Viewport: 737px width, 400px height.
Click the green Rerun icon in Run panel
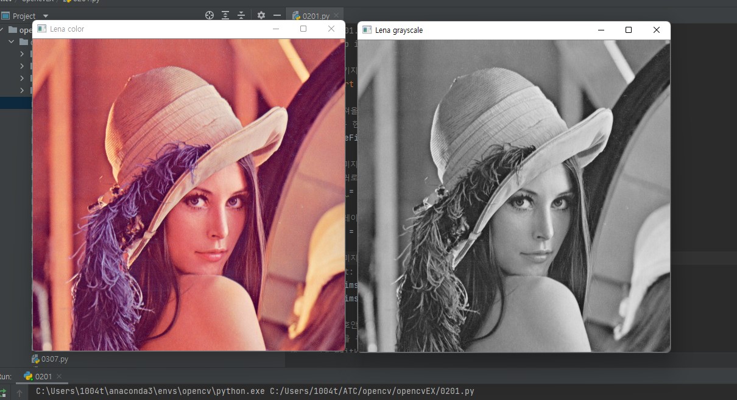click(3, 392)
